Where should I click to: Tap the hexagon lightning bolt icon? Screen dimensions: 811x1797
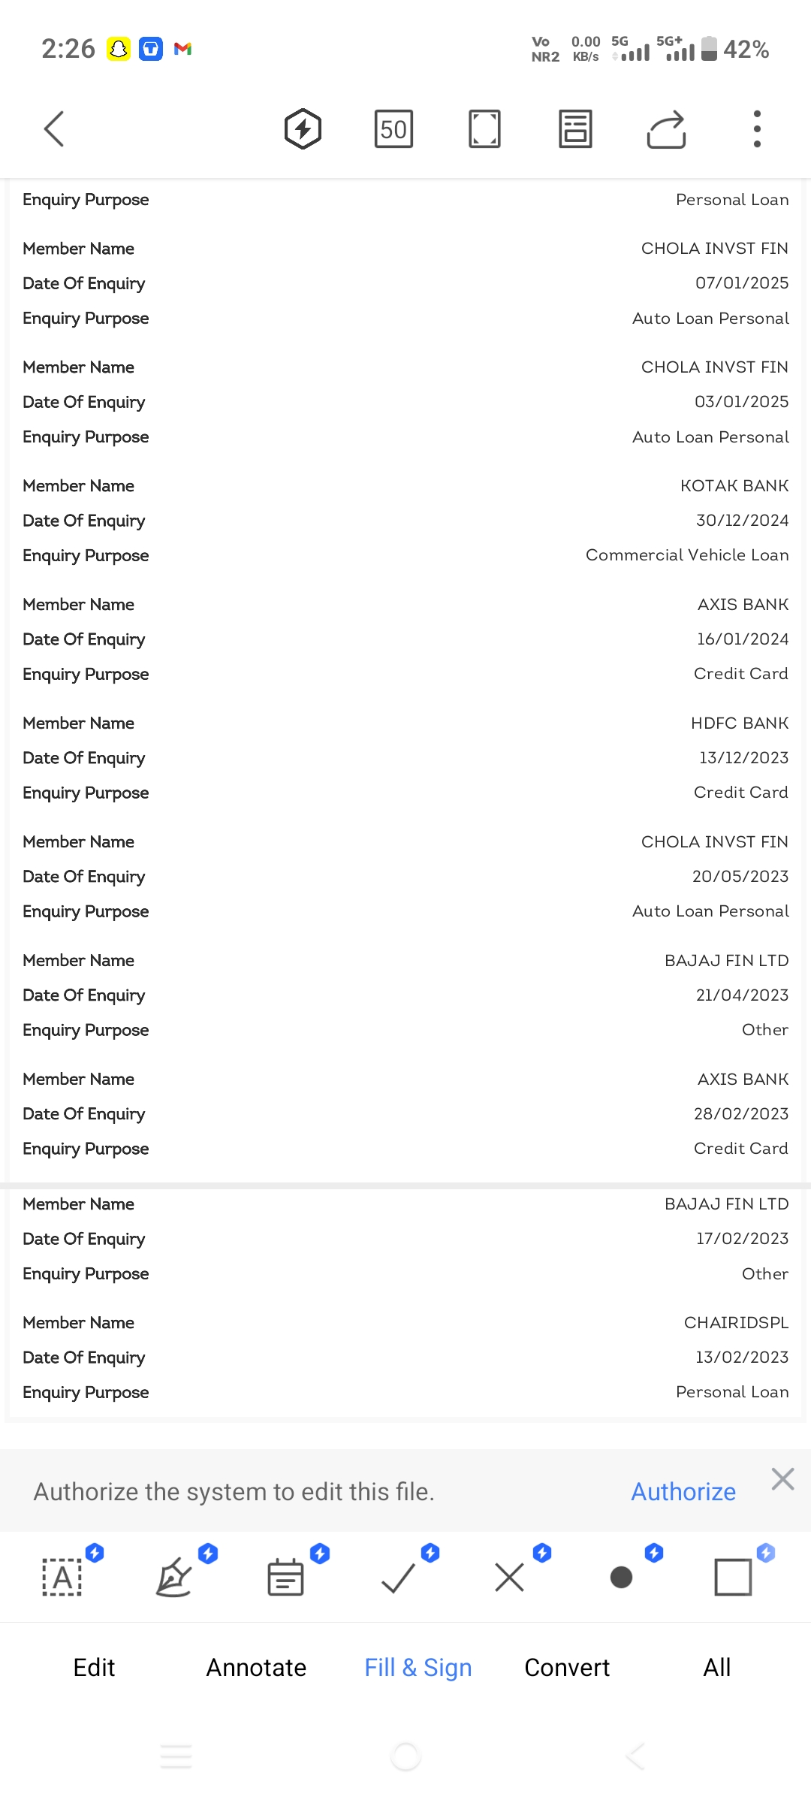(x=303, y=129)
